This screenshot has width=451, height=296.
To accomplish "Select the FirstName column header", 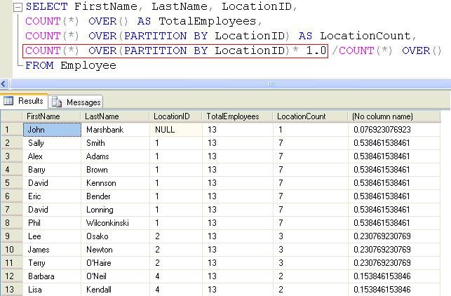I will coord(51,116).
